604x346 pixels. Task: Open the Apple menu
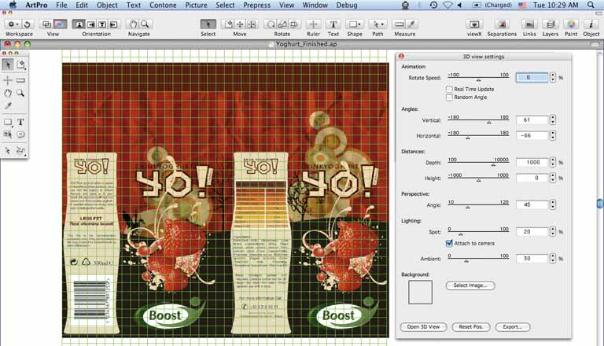(13, 5)
